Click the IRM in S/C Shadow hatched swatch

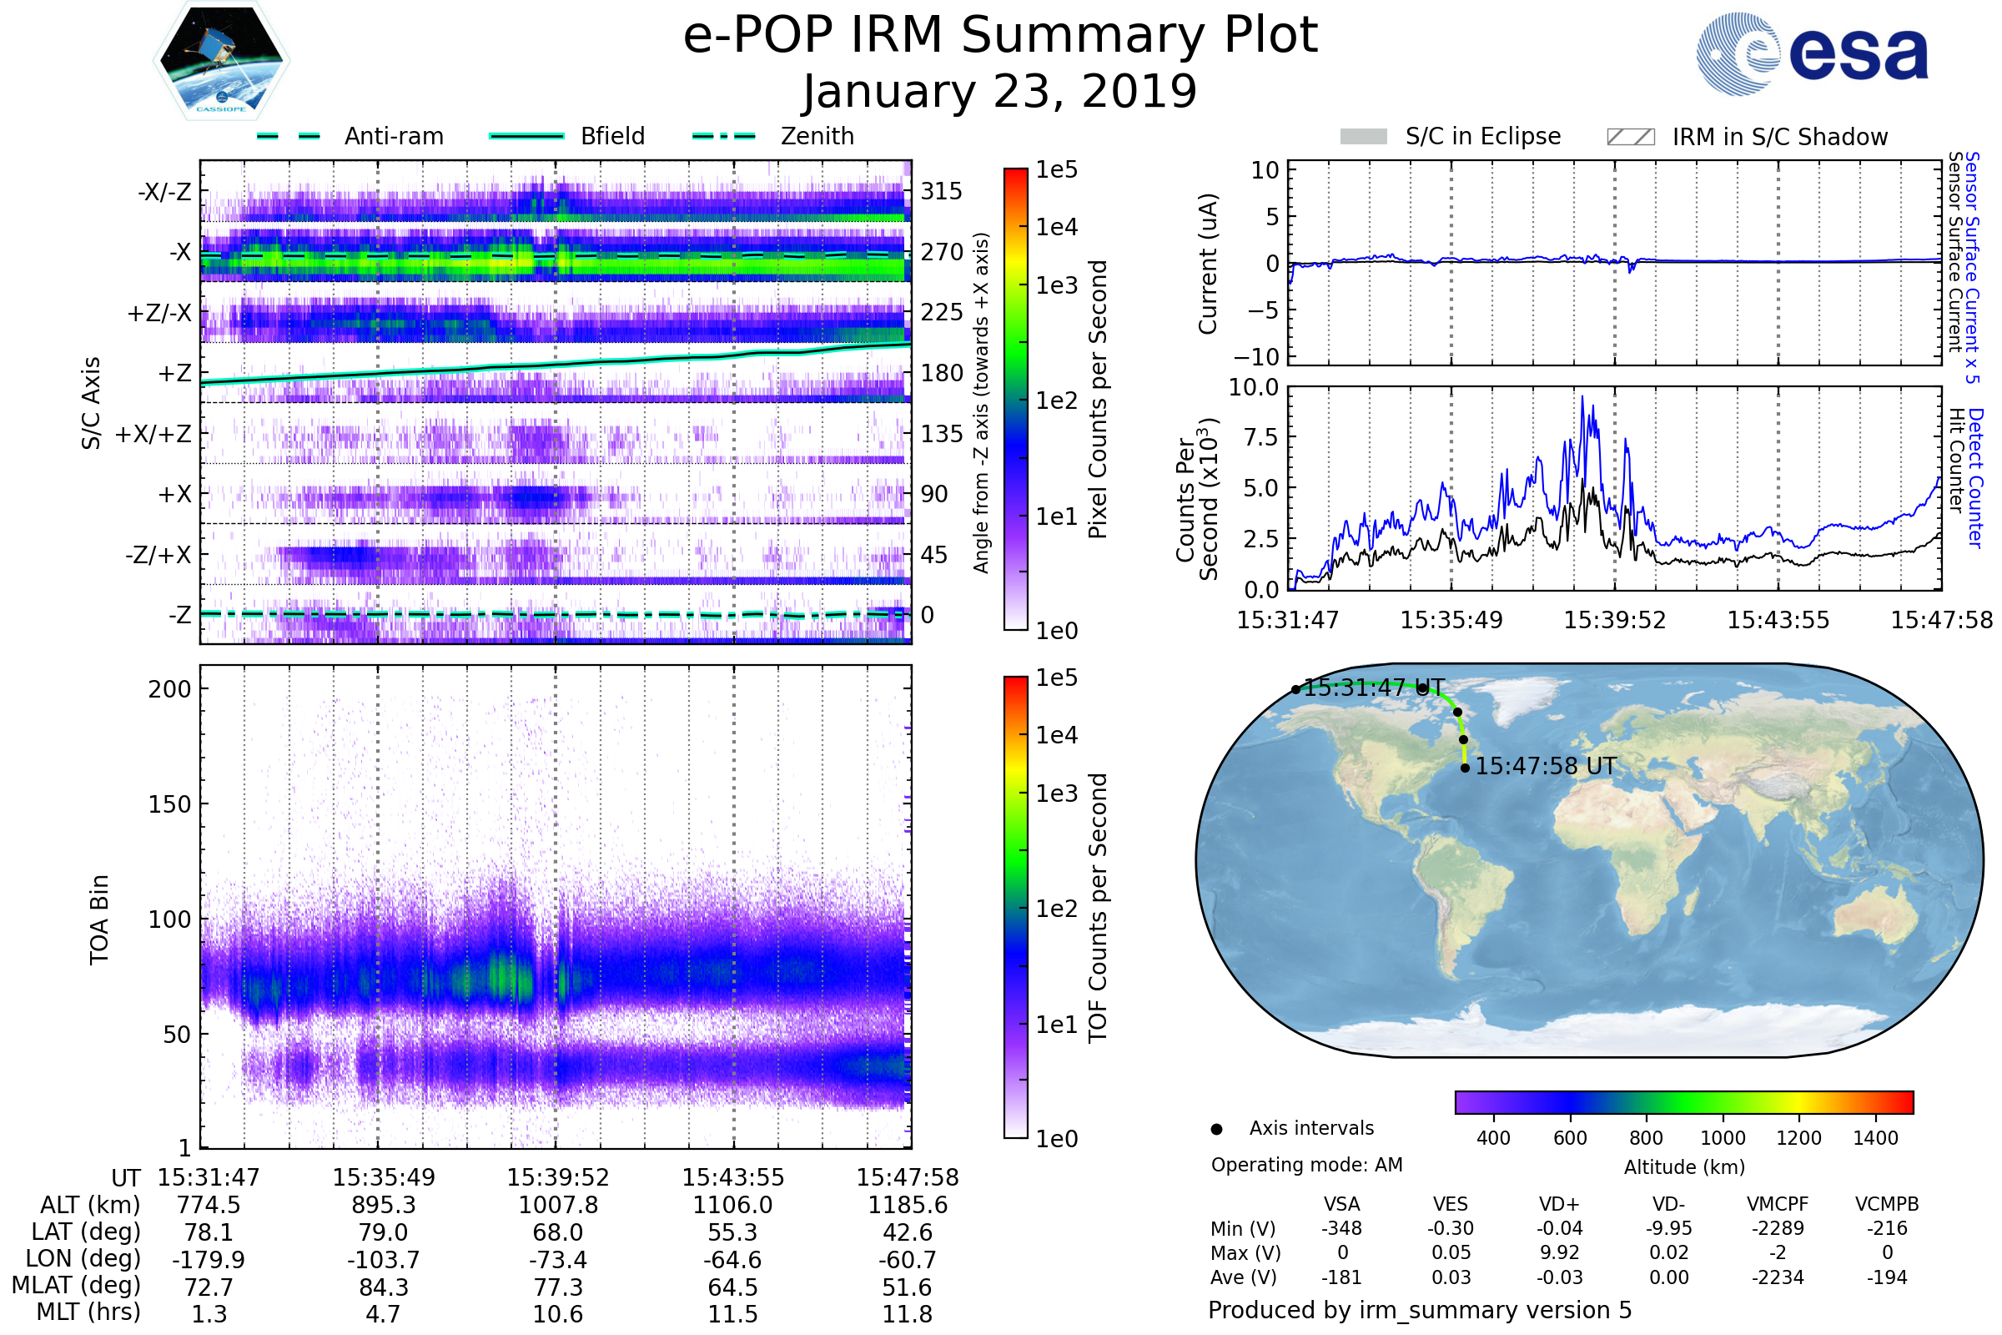[x=1630, y=137]
